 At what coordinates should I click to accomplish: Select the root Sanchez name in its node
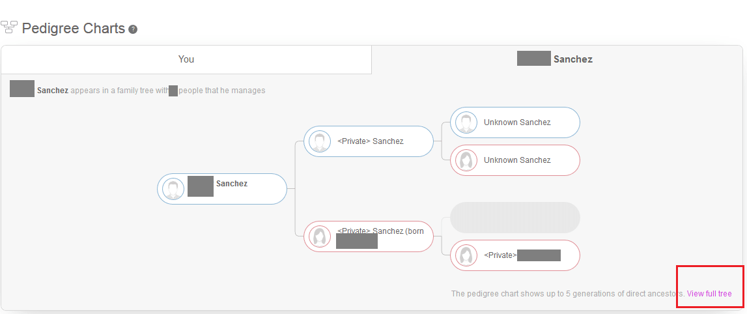pyautogui.click(x=232, y=184)
